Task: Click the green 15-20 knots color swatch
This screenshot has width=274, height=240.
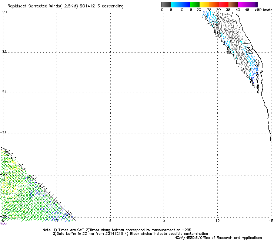Action: tap(195, 4)
